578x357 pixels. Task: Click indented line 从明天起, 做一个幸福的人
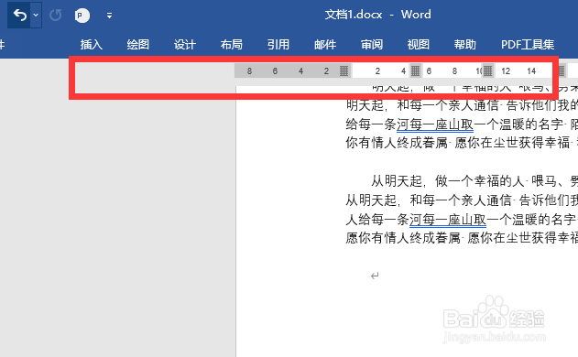point(474,181)
